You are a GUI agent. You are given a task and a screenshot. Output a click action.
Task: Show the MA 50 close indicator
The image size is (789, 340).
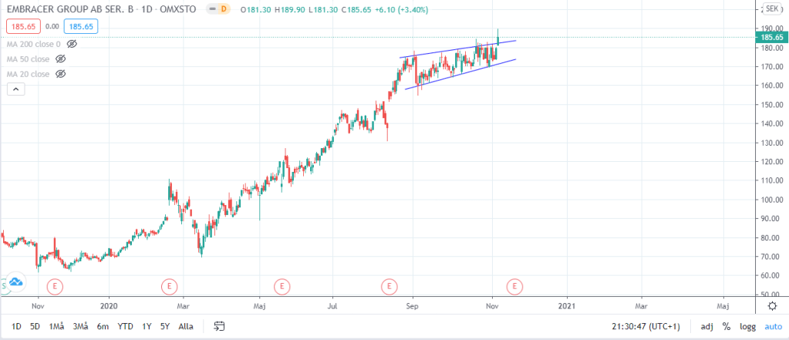(x=61, y=59)
